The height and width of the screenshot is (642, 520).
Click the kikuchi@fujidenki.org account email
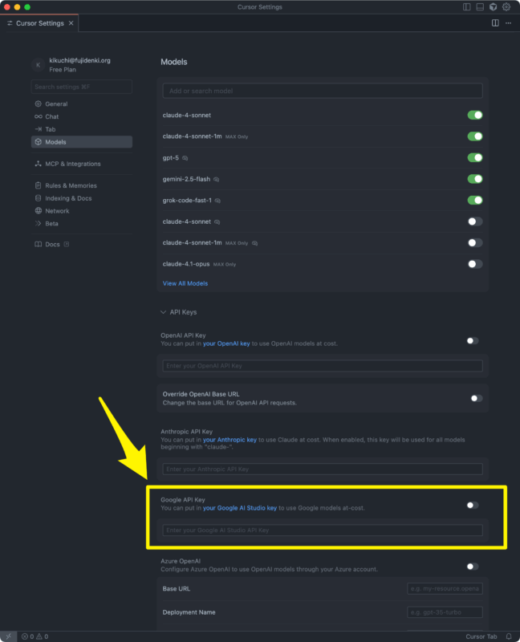[x=79, y=60]
